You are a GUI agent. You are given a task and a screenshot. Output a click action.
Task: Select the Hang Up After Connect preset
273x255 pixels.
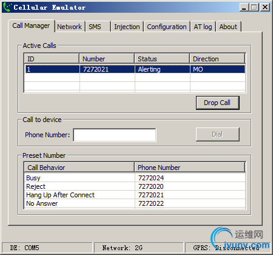point(135,195)
